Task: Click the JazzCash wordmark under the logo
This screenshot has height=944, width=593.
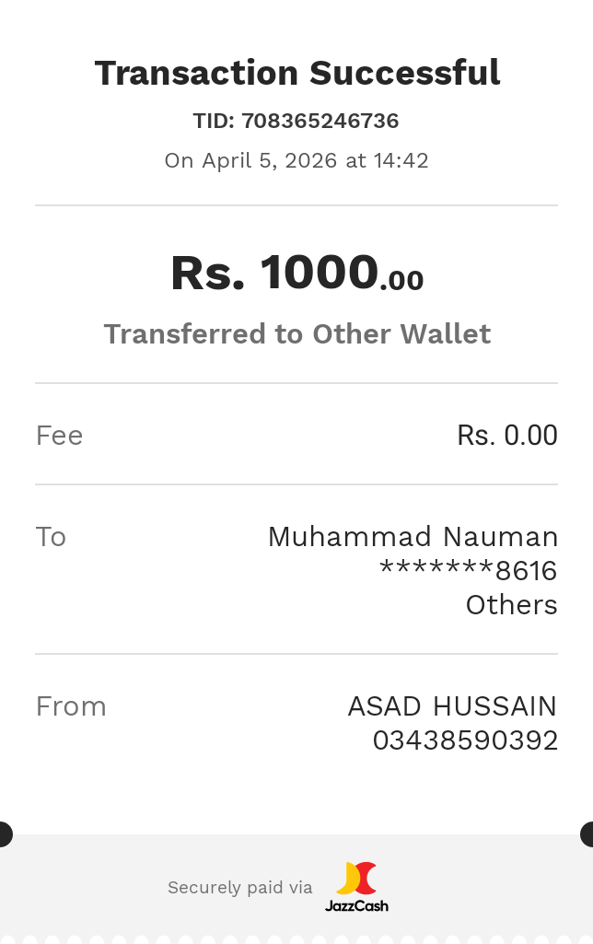Action: pyautogui.click(x=356, y=905)
